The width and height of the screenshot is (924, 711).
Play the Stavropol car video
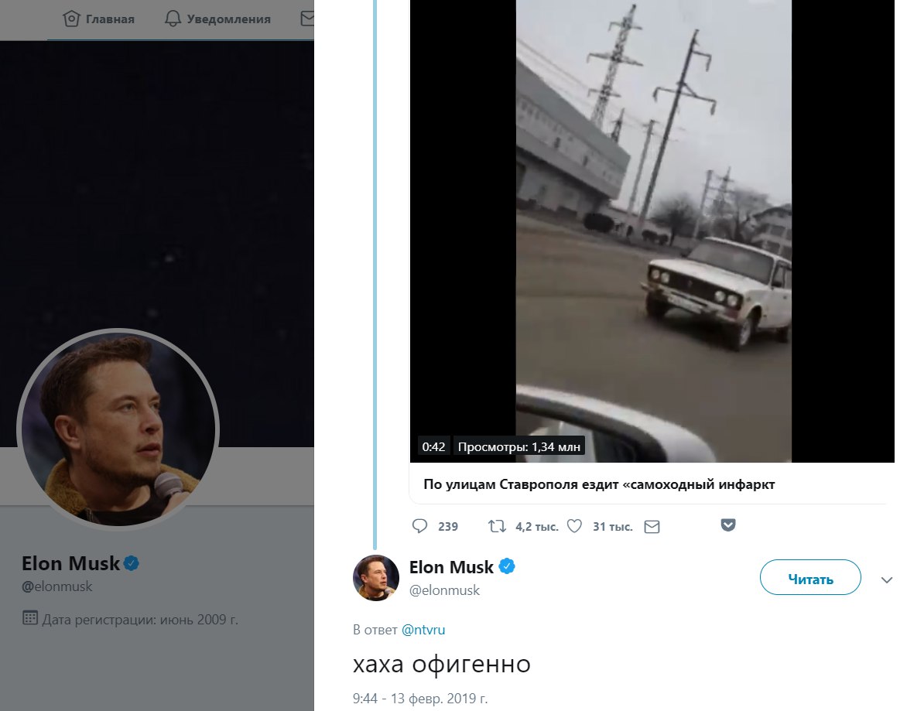[653, 231]
